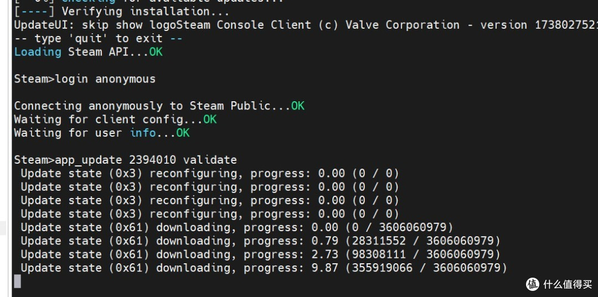The width and height of the screenshot is (598, 297).
Task: Click the 'app_update 2394010 validate' command
Action: pos(146,160)
